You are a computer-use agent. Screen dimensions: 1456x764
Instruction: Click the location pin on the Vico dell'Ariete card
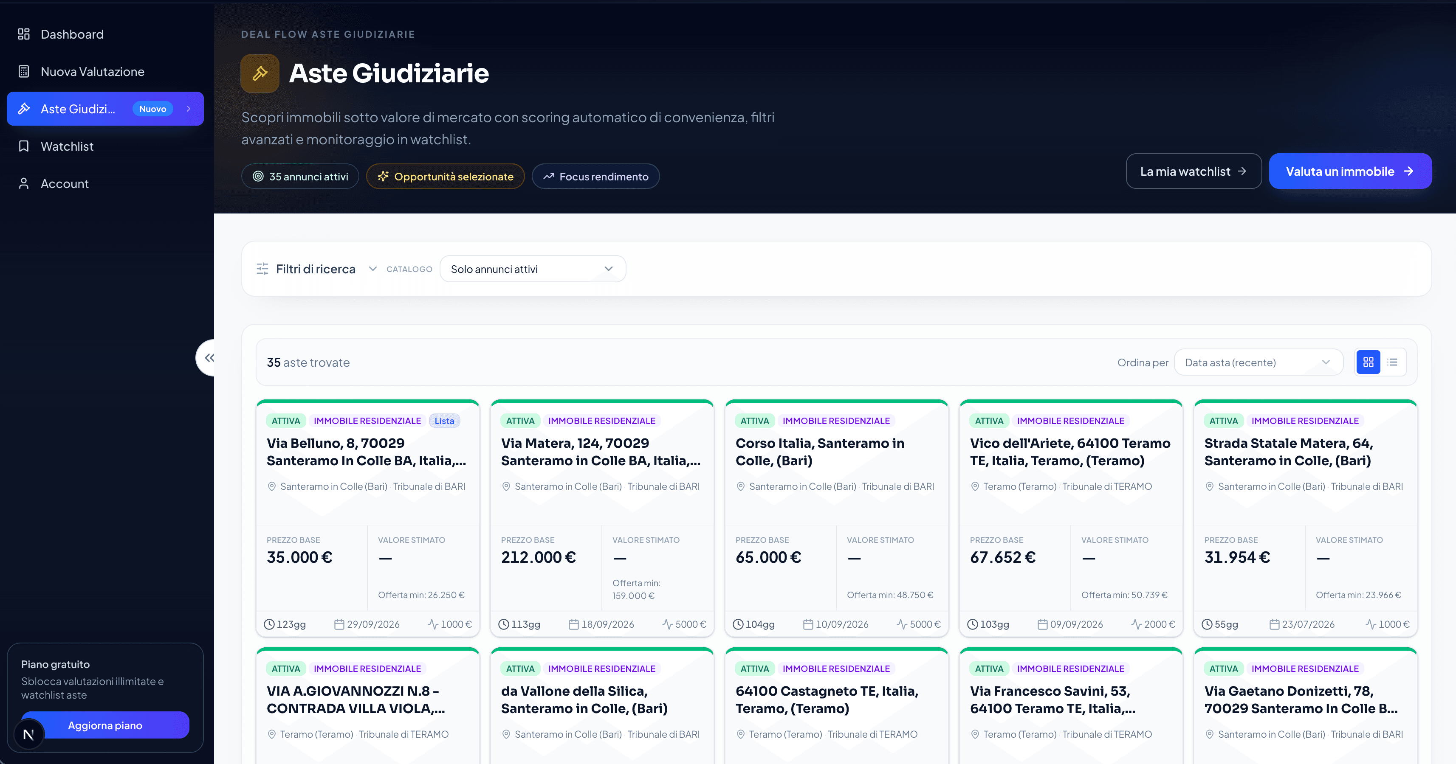(x=975, y=487)
